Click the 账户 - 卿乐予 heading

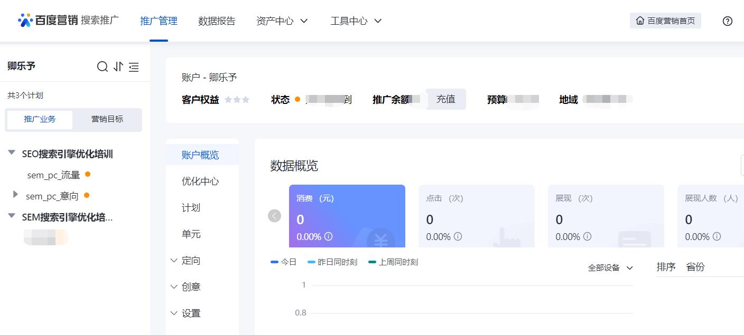209,78
